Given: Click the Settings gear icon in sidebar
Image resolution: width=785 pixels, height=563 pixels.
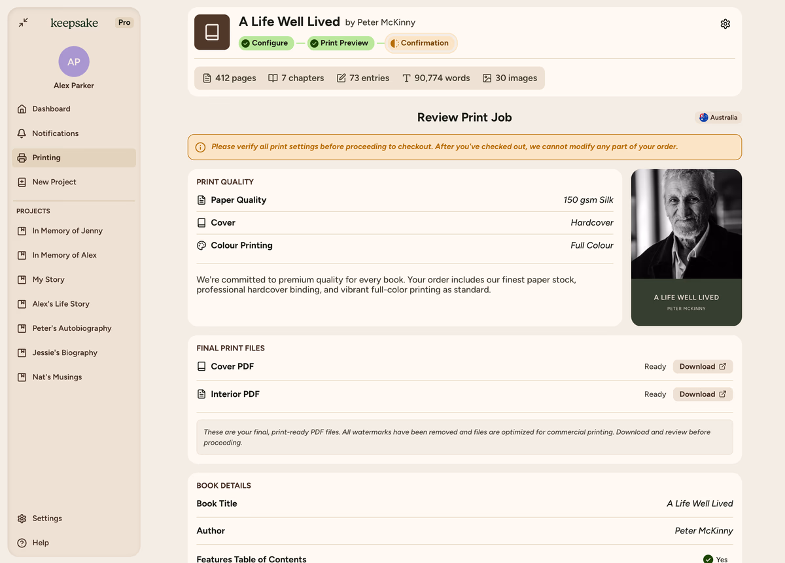Looking at the screenshot, I should [22, 519].
